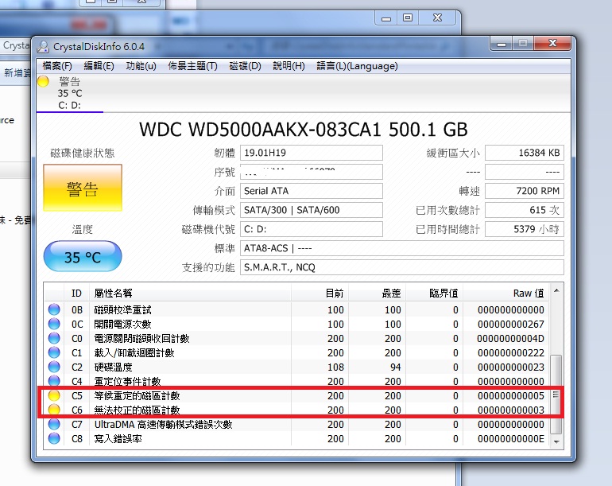Screen dimensions: 612x486
Task: Click the CrystalDiskInfo title bar app icon
Action: (42, 45)
